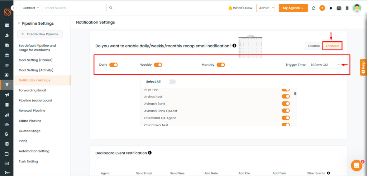Turn on the Select All switch
The image size is (367, 176).
[x=172, y=82]
